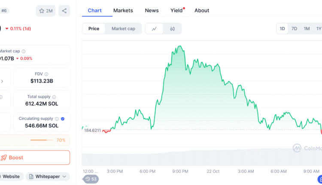Set chart range to 1D
This screenshot has width=322, height=185.
pos(283,29)
